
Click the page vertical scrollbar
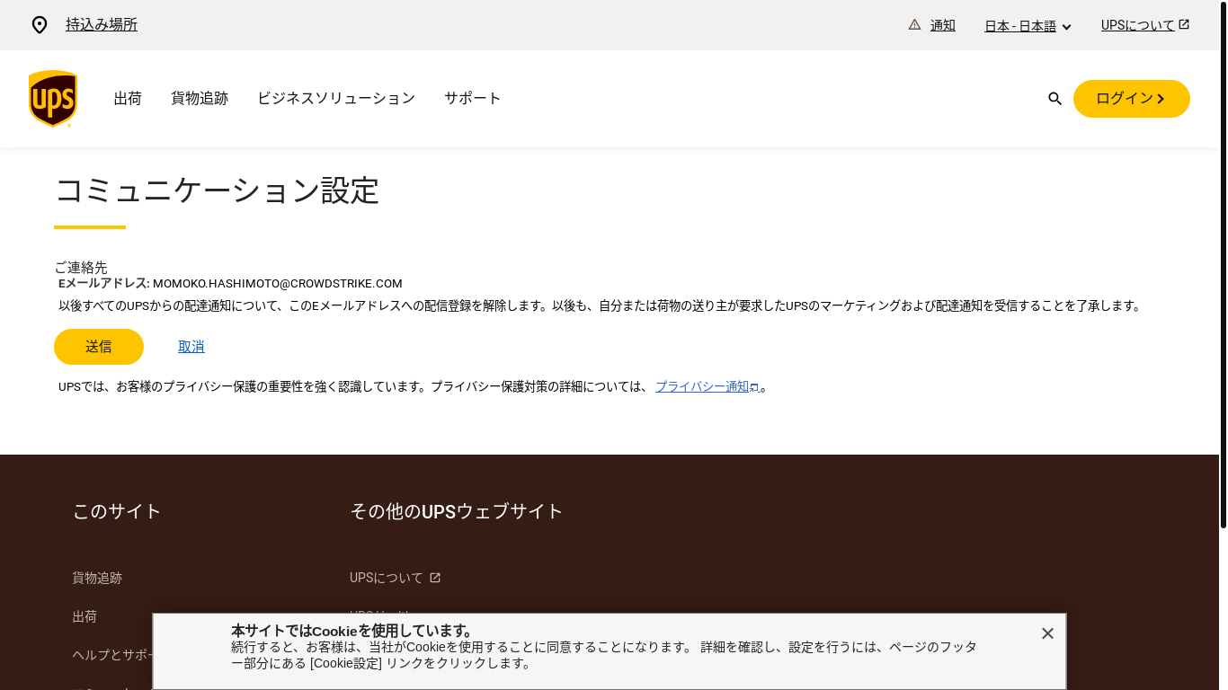pyautogui.click(x=1224, y=264)
